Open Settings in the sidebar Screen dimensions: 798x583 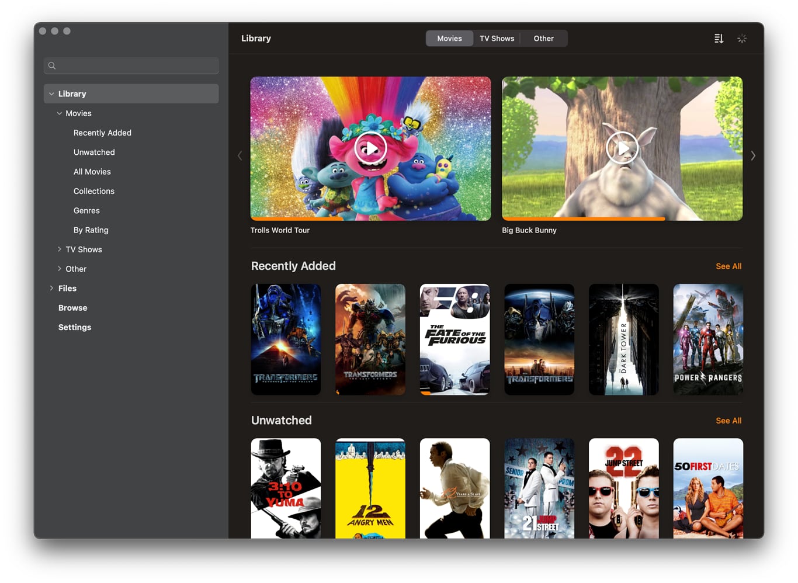(x=75, y=327)
